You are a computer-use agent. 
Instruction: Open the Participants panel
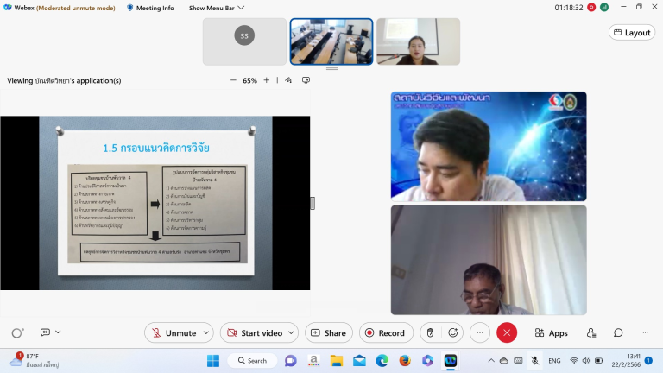[x=591, y=333]
